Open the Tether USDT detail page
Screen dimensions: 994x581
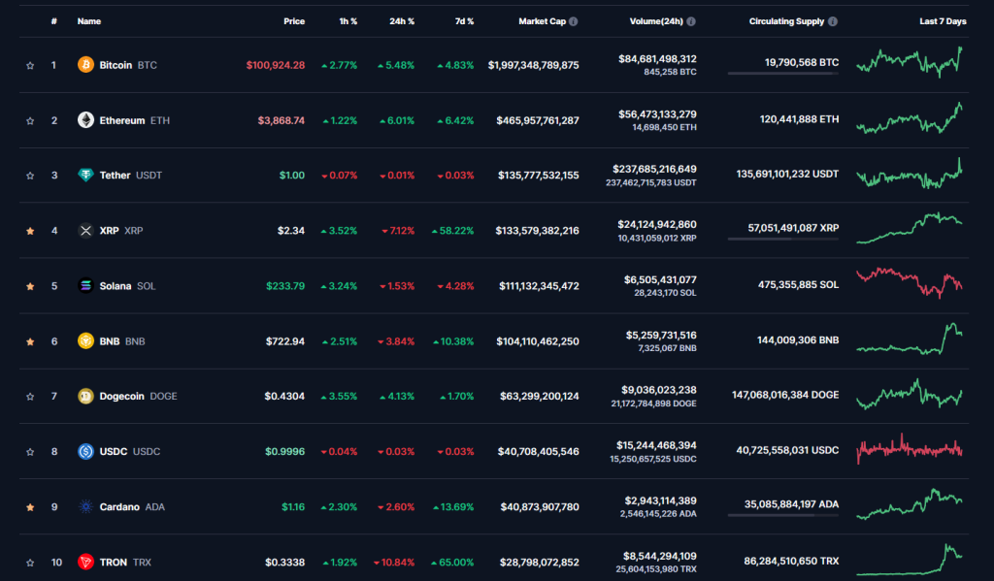[131, 176]
